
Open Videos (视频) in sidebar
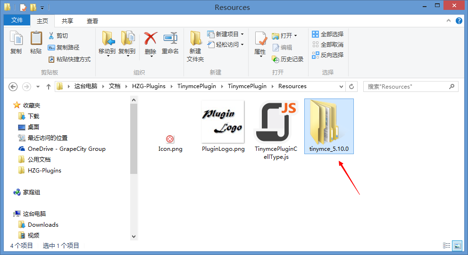pos(29,235)
